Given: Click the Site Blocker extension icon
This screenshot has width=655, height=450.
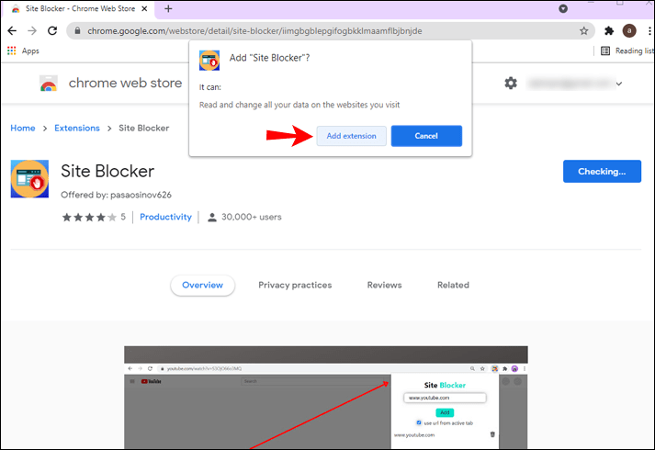Looking at the screenshot, I should click(x=29, y=179).
